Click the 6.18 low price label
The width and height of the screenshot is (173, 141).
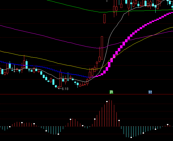tap(65, 89)
